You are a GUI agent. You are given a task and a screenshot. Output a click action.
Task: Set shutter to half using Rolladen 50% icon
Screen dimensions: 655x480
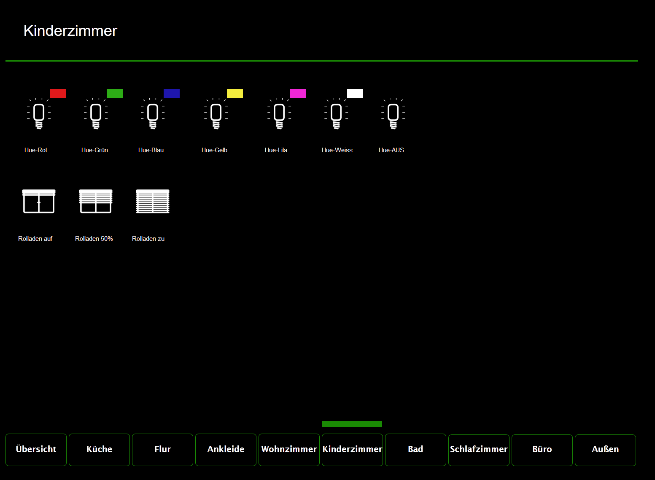[x=96, y=202]
